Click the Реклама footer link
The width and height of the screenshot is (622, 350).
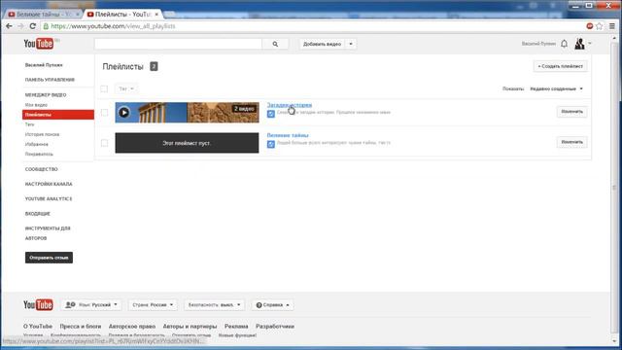[236, 327]
